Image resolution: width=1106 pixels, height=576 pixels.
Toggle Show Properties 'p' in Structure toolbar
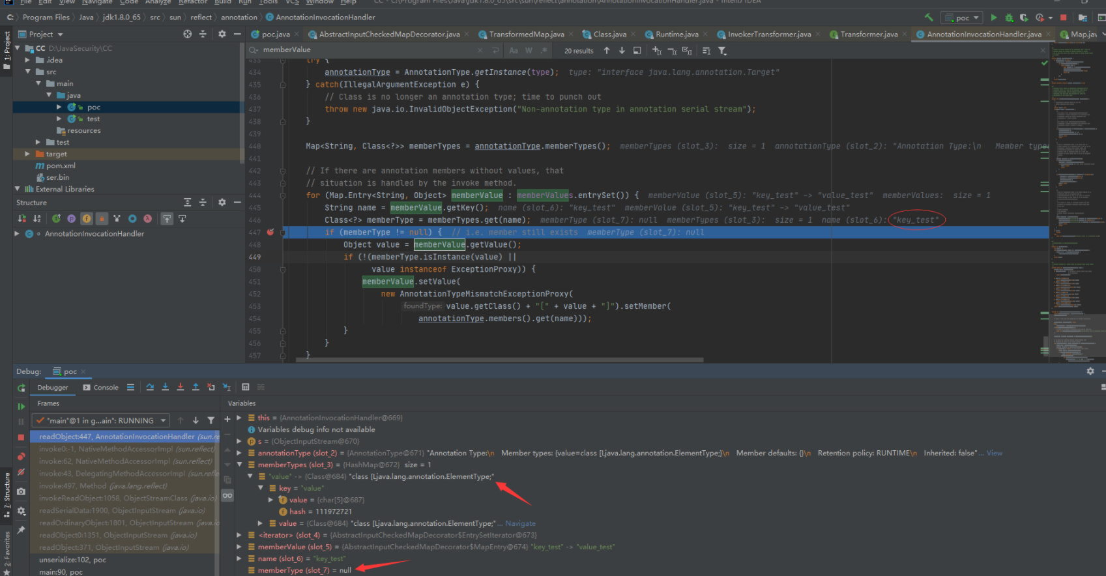click(x=71, y=219)
